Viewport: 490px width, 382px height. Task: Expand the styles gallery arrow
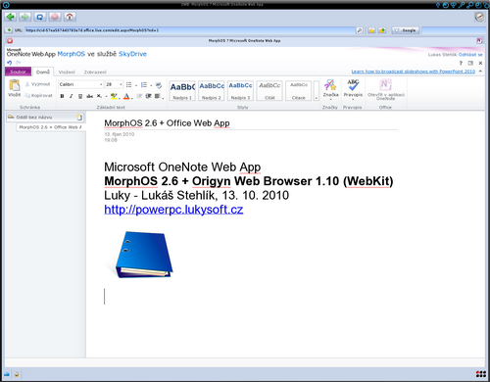317,91
